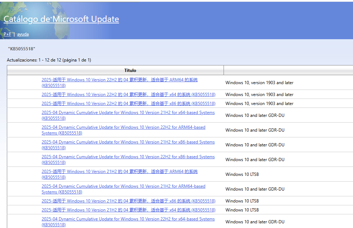The width and height of the screenshot is (353, 228).
Task: Click the Actualizaciones 1 - 12 de 12 text
Action: click(49, 60)
